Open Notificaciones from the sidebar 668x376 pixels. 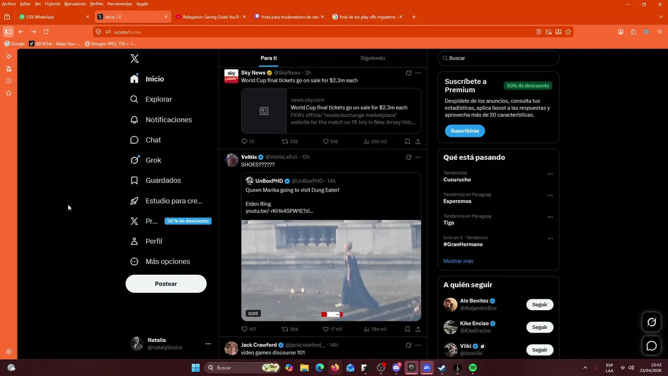(161, 120)
